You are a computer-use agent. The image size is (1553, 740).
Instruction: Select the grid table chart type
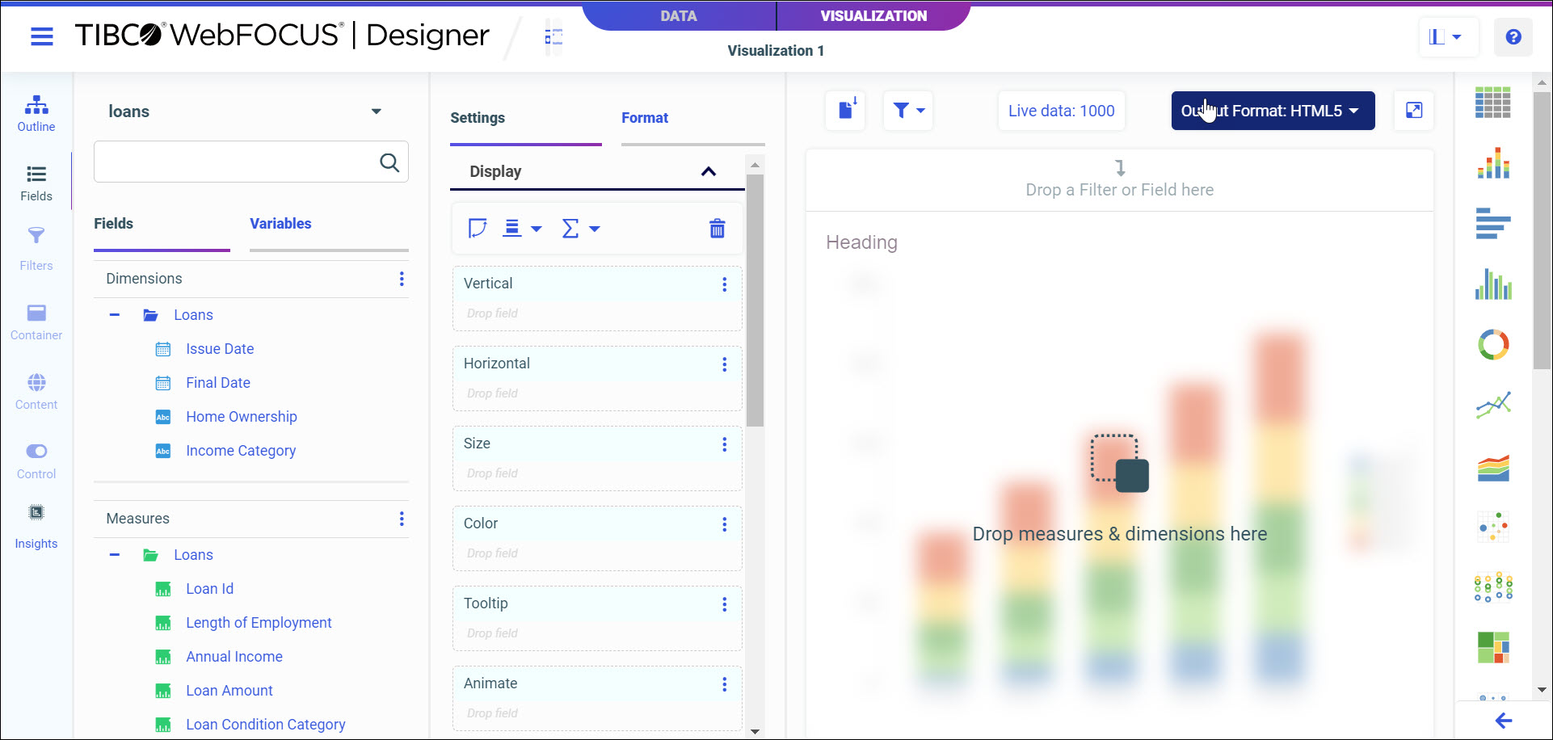coord(1493,103)
